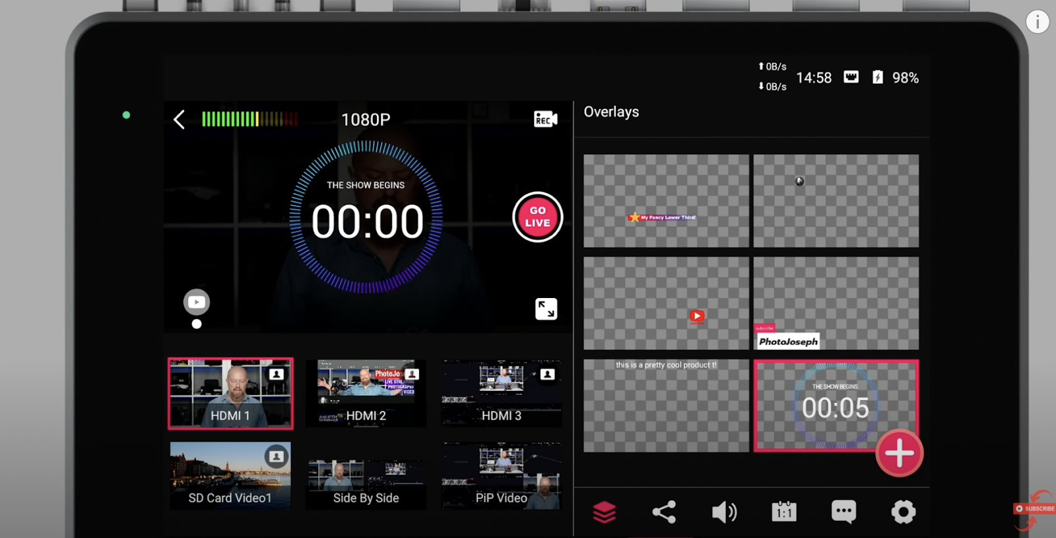The height and width of the screenshot is (538, 1056).
Task: Click the person icon on HDMI 1
Action: click(276, 374)
